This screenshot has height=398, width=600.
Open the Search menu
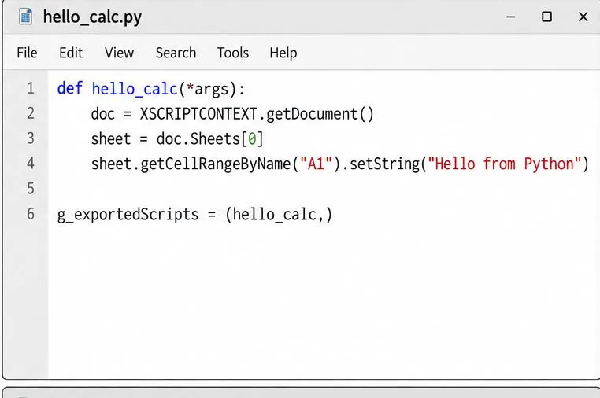pyautogui.click(x=176, y=53)
